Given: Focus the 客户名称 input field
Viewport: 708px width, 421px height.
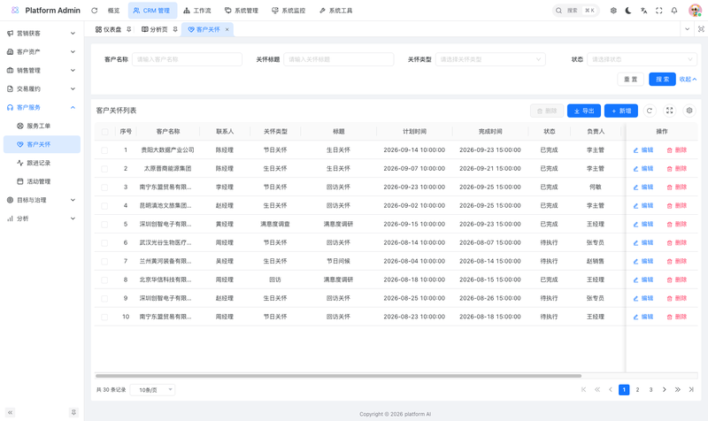Looking at the screenshot, I should tap(187, 59).
